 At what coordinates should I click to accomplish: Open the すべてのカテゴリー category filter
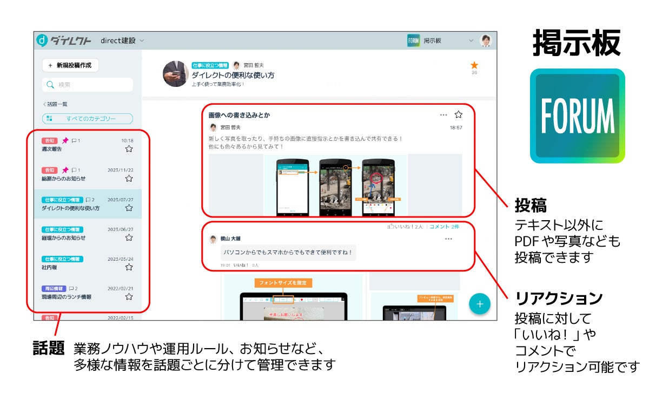point(88,119)
